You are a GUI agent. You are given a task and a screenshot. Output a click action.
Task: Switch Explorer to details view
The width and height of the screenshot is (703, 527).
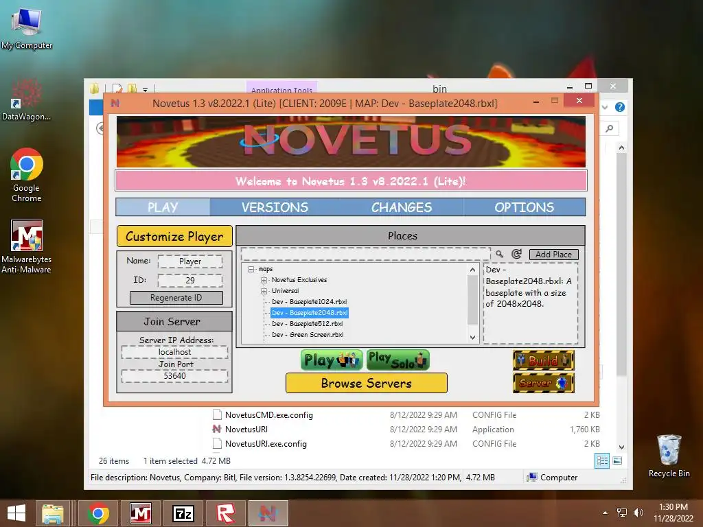click(601, 460)
